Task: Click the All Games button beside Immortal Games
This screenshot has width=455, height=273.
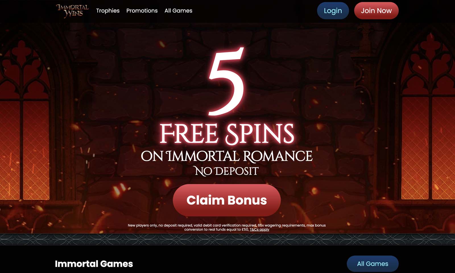Action: point(373,264)
